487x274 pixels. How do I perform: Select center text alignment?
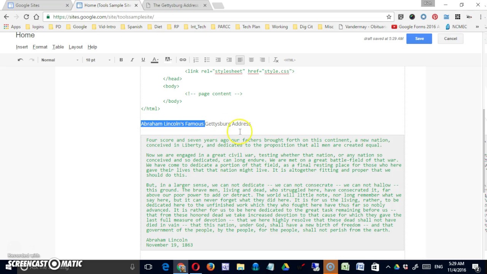[251, 60]
